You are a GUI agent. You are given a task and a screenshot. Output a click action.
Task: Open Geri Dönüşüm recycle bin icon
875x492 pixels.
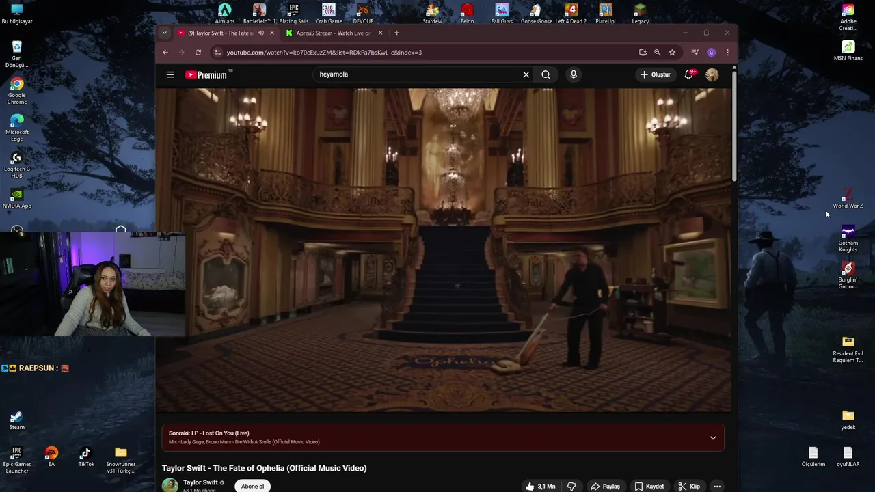pos(17,55)
